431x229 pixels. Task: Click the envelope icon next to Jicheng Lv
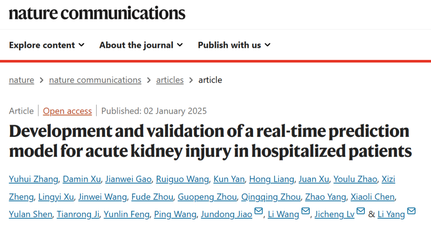[361, 211]
